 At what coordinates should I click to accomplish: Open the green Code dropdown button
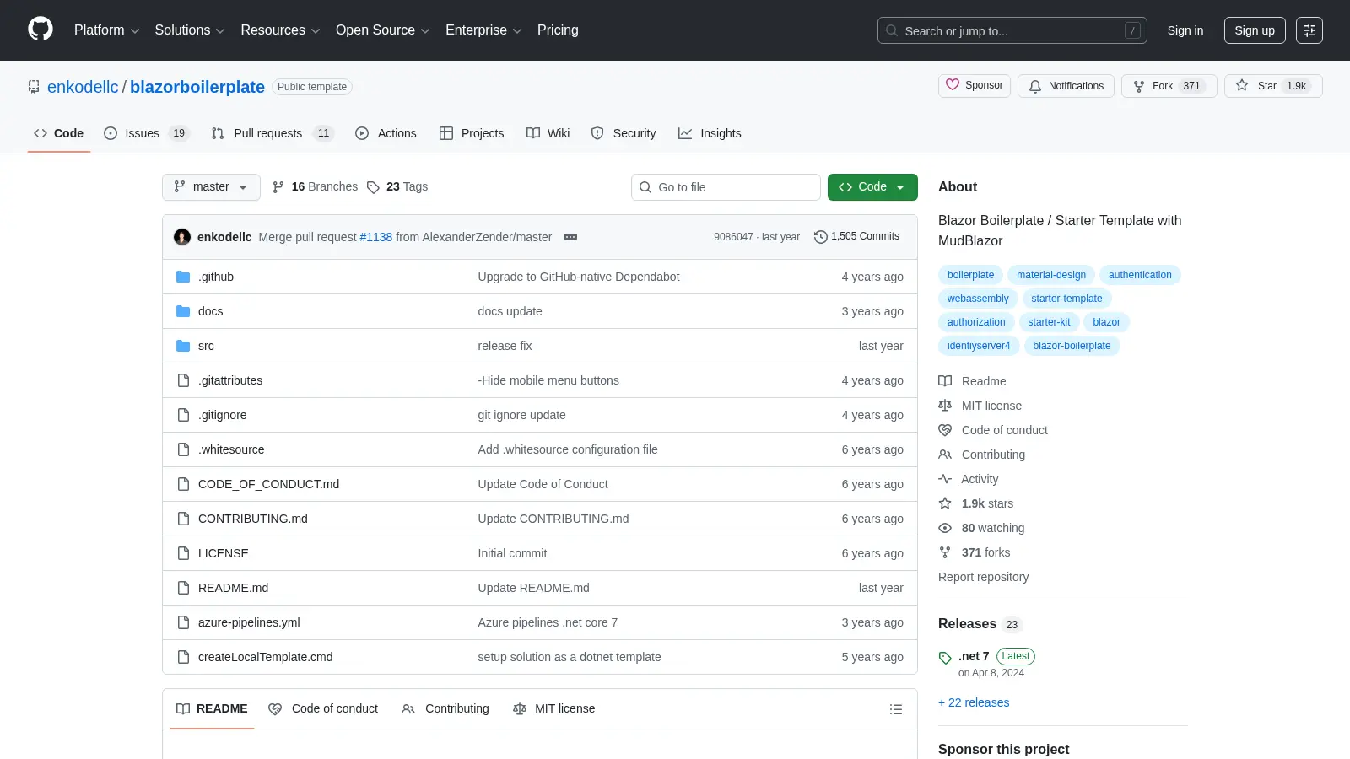coord(872,187)
